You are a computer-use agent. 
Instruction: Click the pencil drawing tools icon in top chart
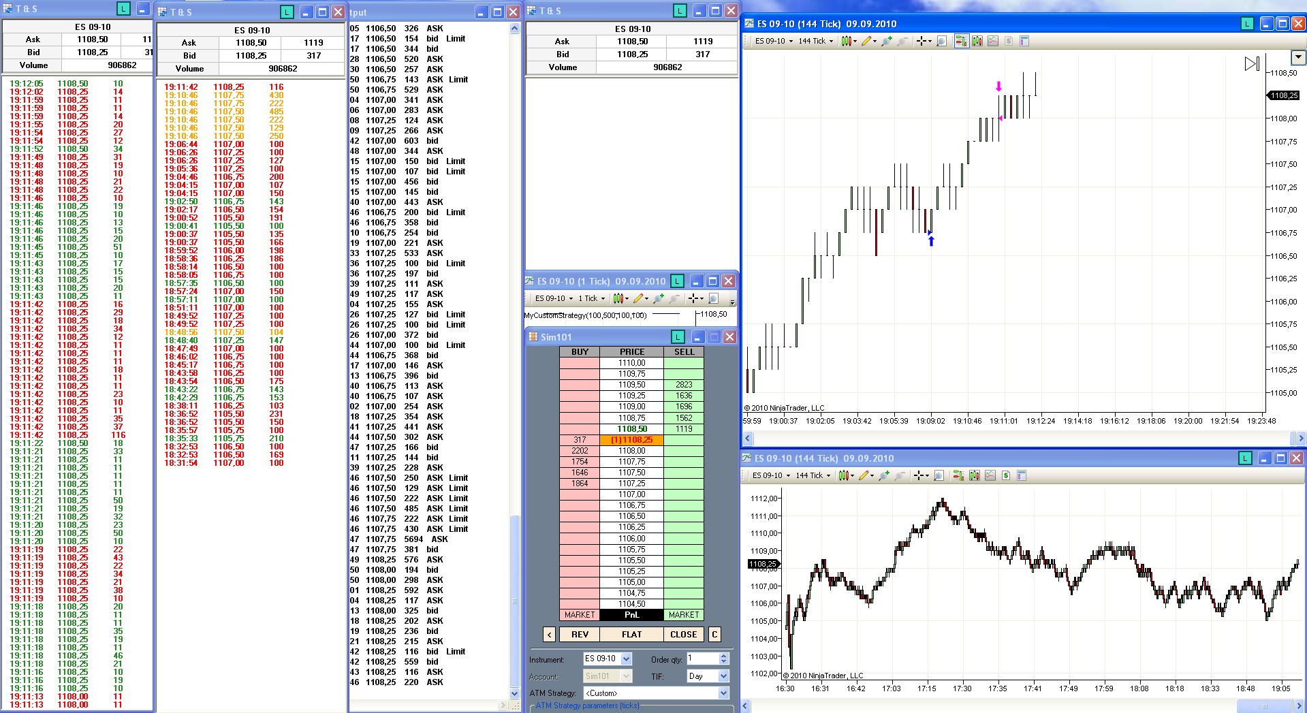[x=866, y=41]
